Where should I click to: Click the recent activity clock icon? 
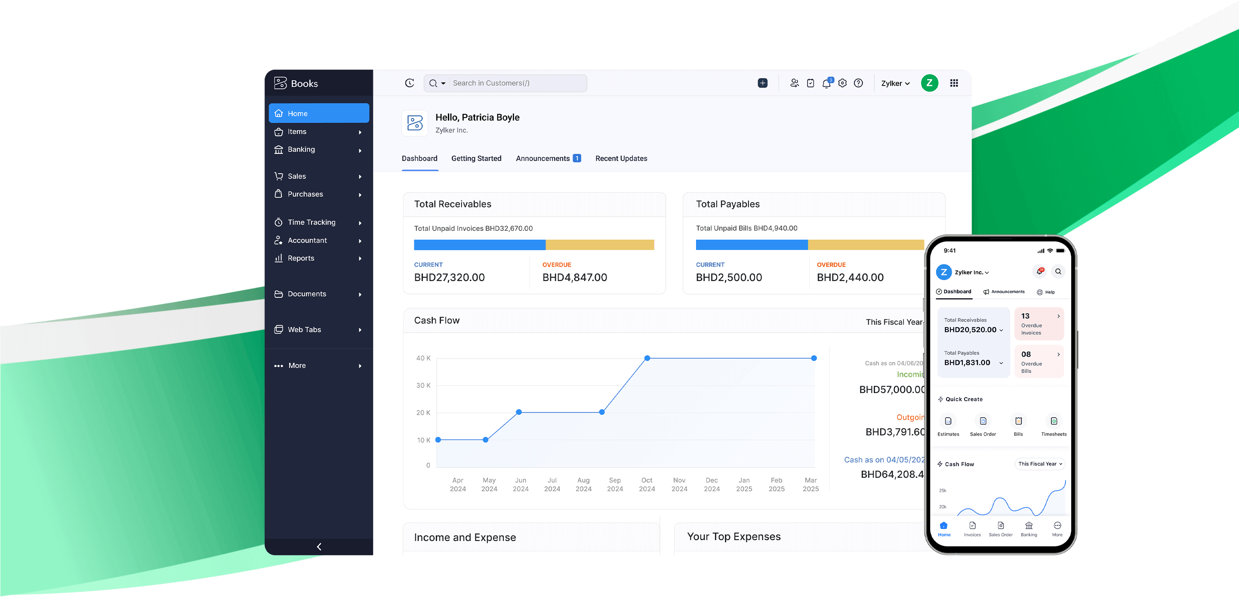[409, 83]
